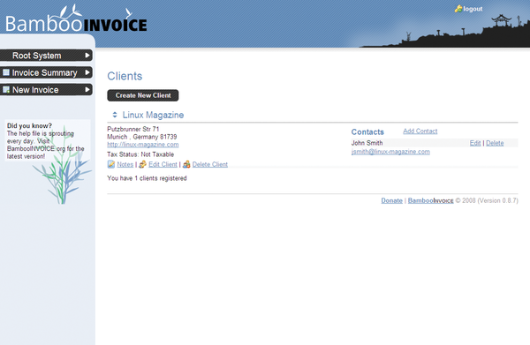The height and width of the screenshot is (345, 530).
Task: Delete the John Smith contact
Action: 495,143
